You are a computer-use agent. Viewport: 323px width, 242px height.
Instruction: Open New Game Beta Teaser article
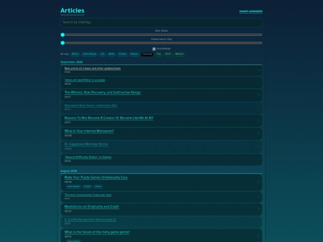[91, 105]
